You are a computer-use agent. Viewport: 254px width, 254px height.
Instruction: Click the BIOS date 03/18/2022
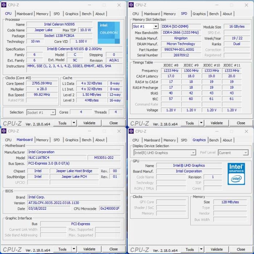(x=49, y=208)
